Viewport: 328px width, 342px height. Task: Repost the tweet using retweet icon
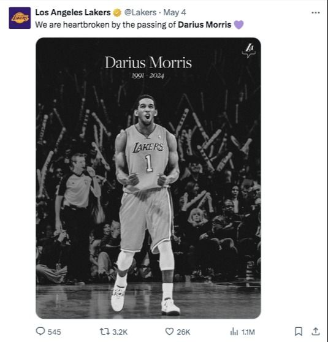tap(104, 332)
